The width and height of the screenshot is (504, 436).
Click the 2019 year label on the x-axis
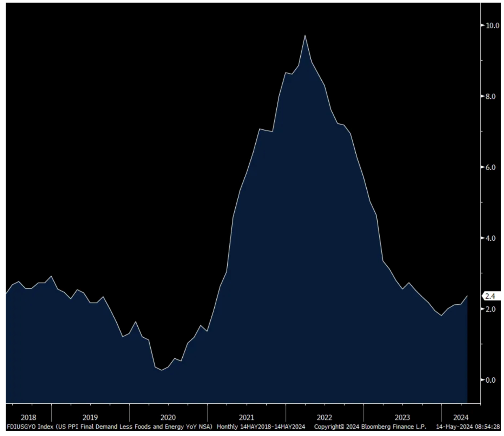pyautogui.click(x=90, y=418)
